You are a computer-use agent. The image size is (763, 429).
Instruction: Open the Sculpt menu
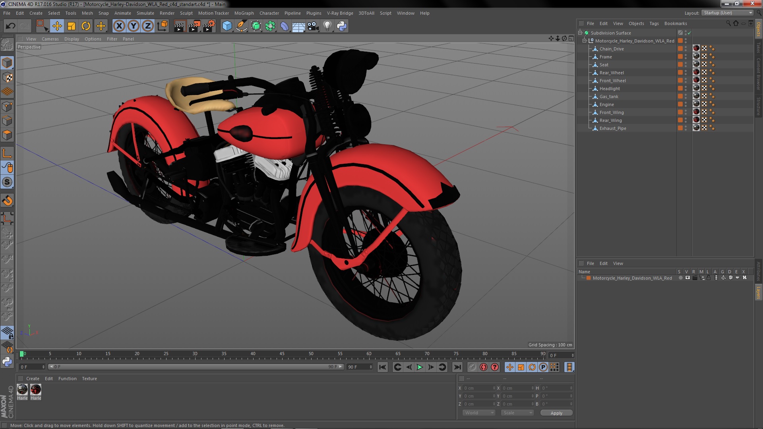186,13
